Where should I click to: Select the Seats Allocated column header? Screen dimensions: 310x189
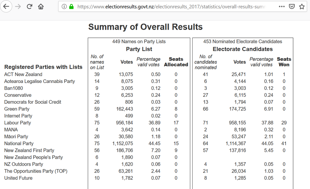(x=176, y=62)
